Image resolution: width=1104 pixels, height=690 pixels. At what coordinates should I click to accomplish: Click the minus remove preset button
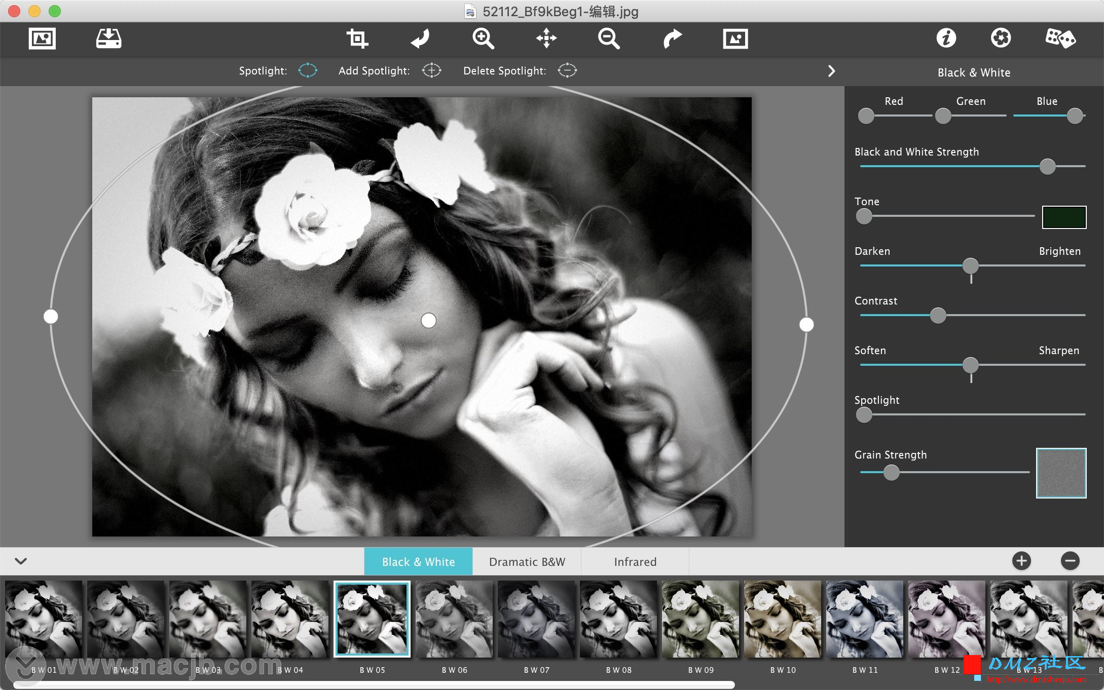(1070, 561)
